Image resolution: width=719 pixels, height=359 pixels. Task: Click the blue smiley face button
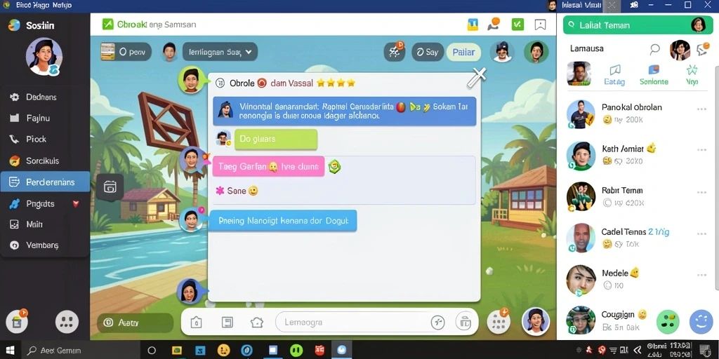701,322
